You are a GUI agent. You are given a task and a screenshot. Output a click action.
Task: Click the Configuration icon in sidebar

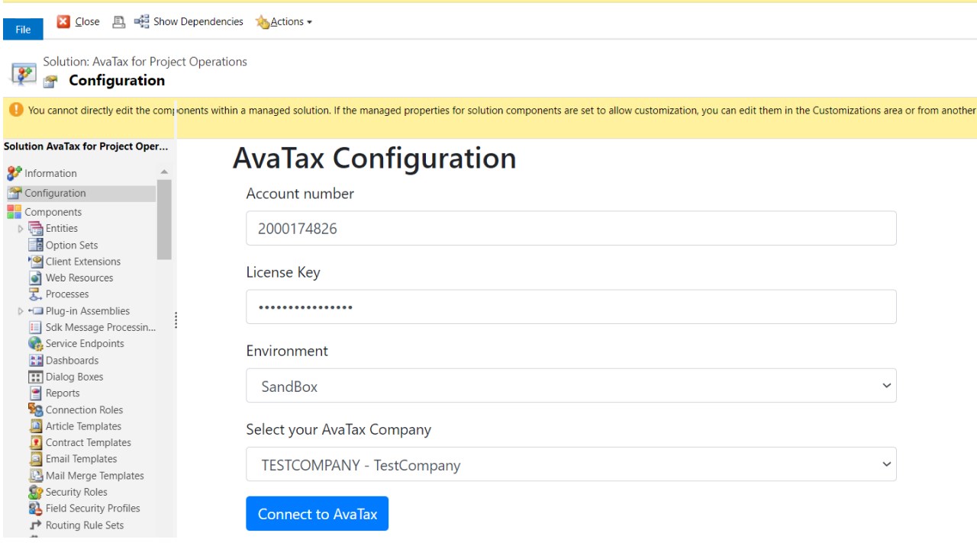click(x=15, y=193)
